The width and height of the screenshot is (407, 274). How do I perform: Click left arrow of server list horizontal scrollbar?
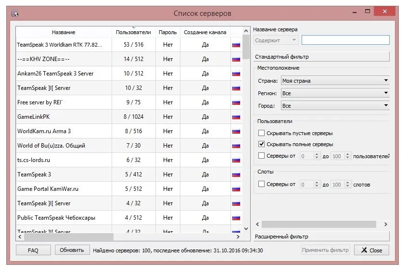pos(20,237)
